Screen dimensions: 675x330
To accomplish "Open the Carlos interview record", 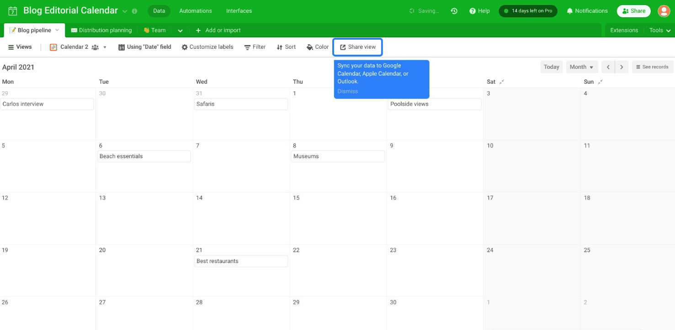I will tap(47, 104).
